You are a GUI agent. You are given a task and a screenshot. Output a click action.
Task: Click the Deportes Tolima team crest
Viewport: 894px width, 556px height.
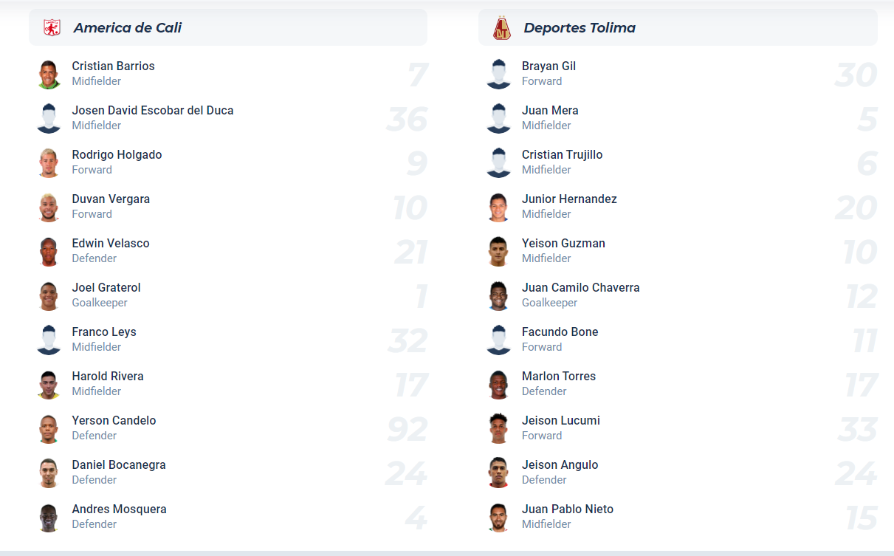click(x=501, y=28)
